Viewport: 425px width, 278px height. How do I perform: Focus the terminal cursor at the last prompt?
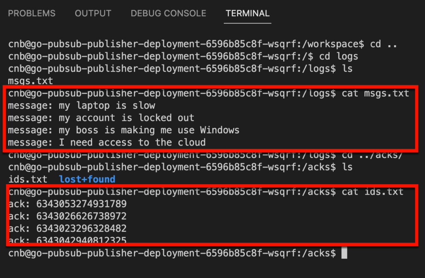[x=344, y=253]
